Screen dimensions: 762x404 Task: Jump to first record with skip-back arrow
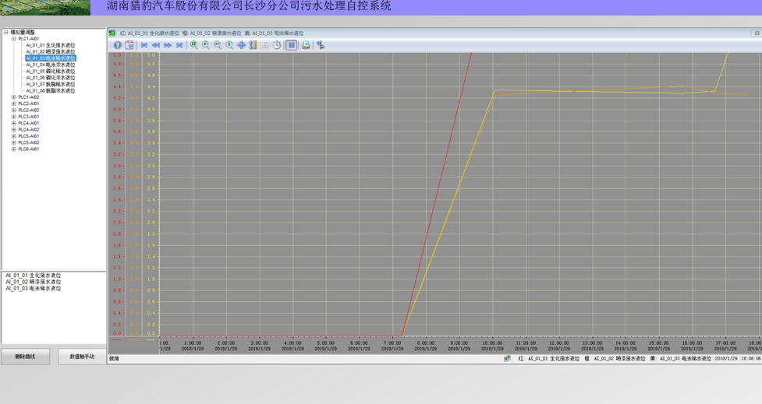pyautogui.click(x=144, y=45)
